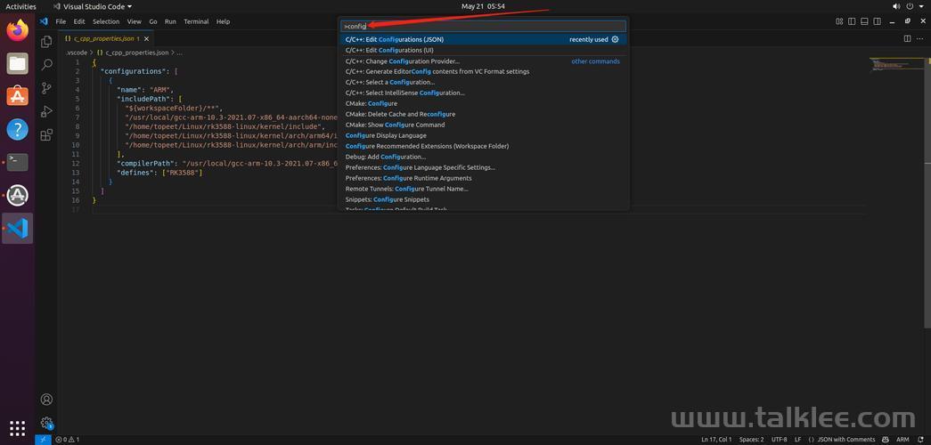The image size is (931, 445).
Task: Click the Accounts icon in activity bar
Action: (x=46, y=400)
